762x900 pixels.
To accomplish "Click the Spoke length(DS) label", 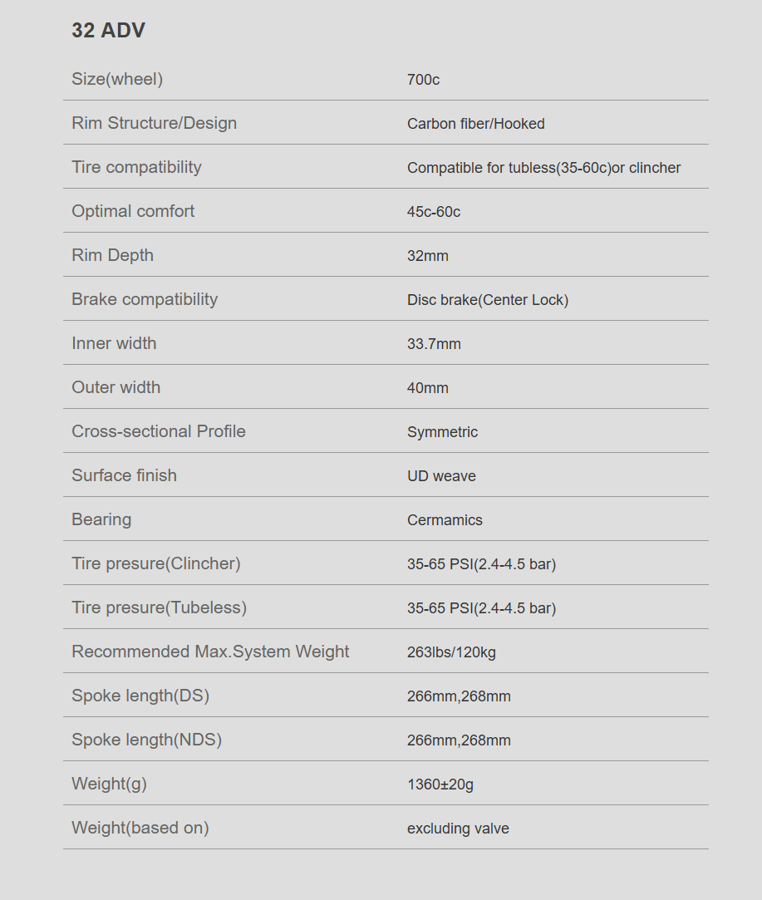I will [x=140, y=696].
